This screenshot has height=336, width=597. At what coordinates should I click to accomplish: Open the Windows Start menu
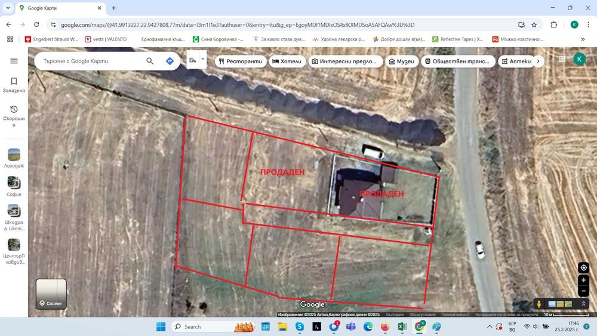(161, 326)
